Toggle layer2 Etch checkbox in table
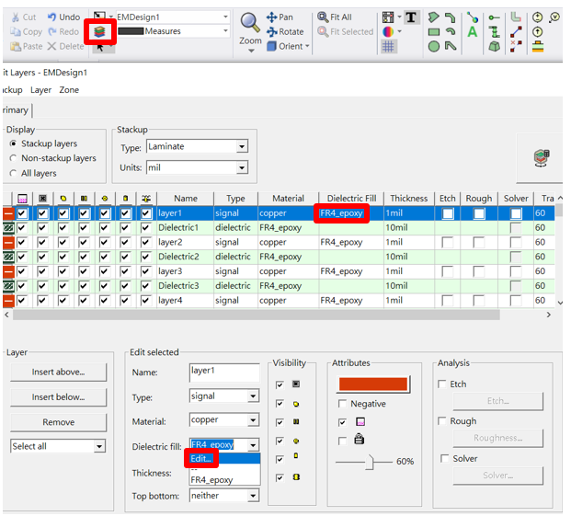The width and height of the screenshot is (571, 516). pos(448,242)
